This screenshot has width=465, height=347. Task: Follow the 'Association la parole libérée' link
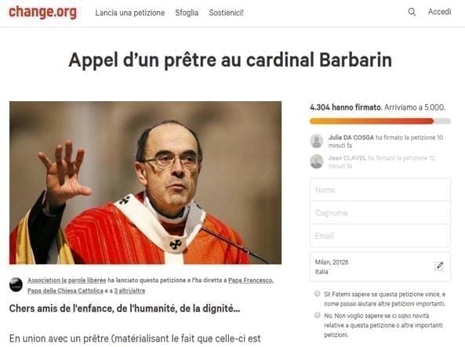[67, 280]
